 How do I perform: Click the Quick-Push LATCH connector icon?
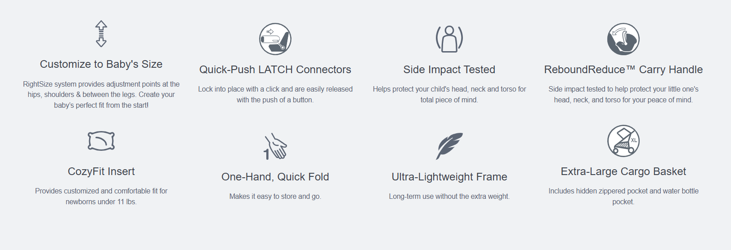pos(275,39)
